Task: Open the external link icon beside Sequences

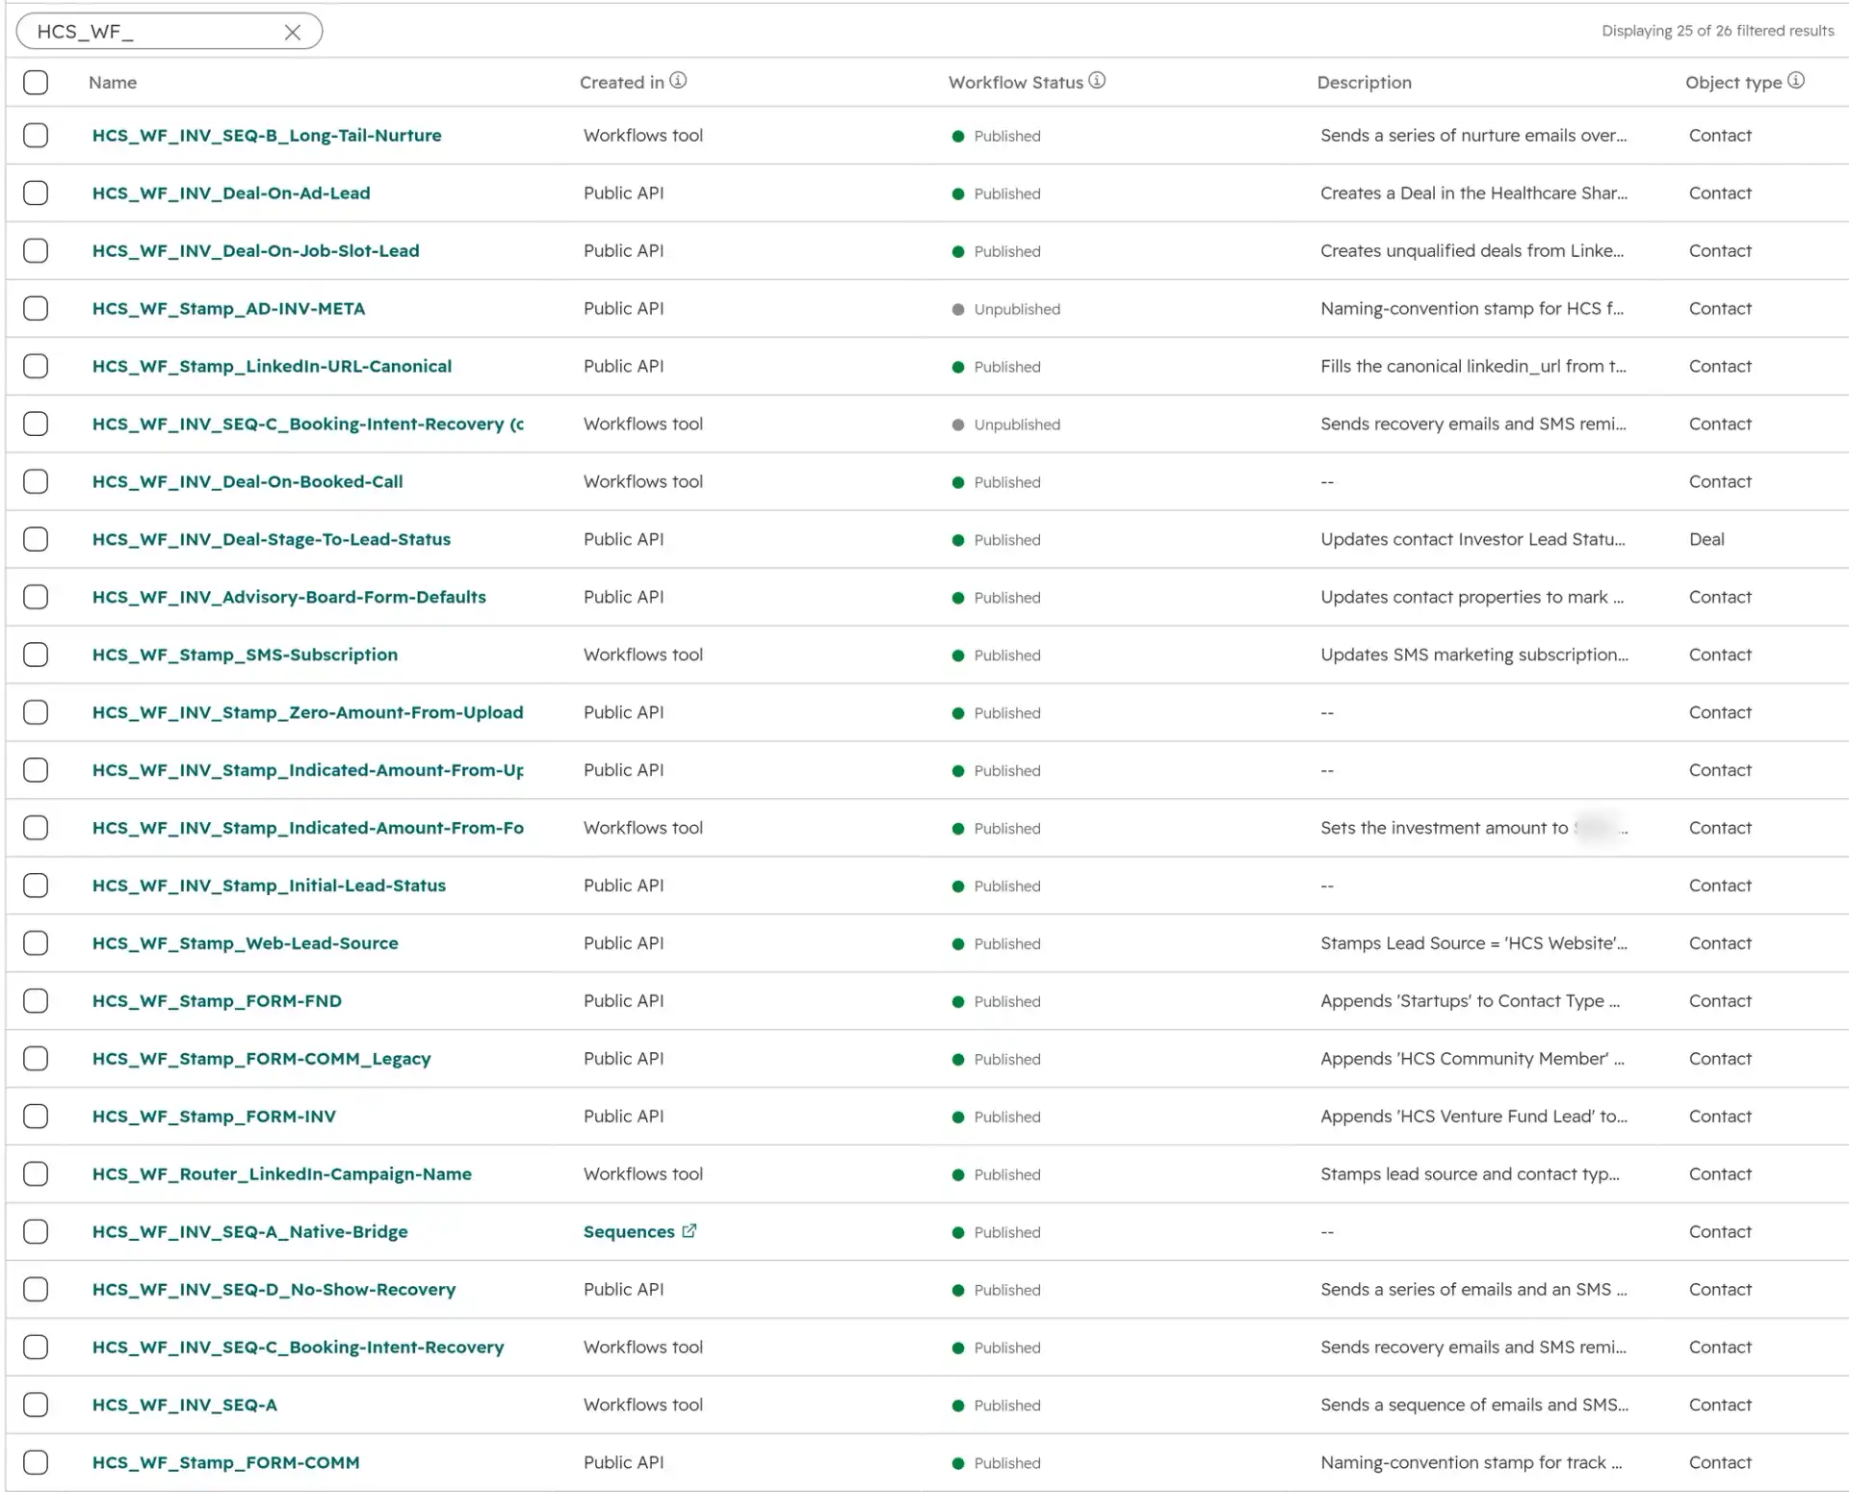Action: tap(690, 1231)
